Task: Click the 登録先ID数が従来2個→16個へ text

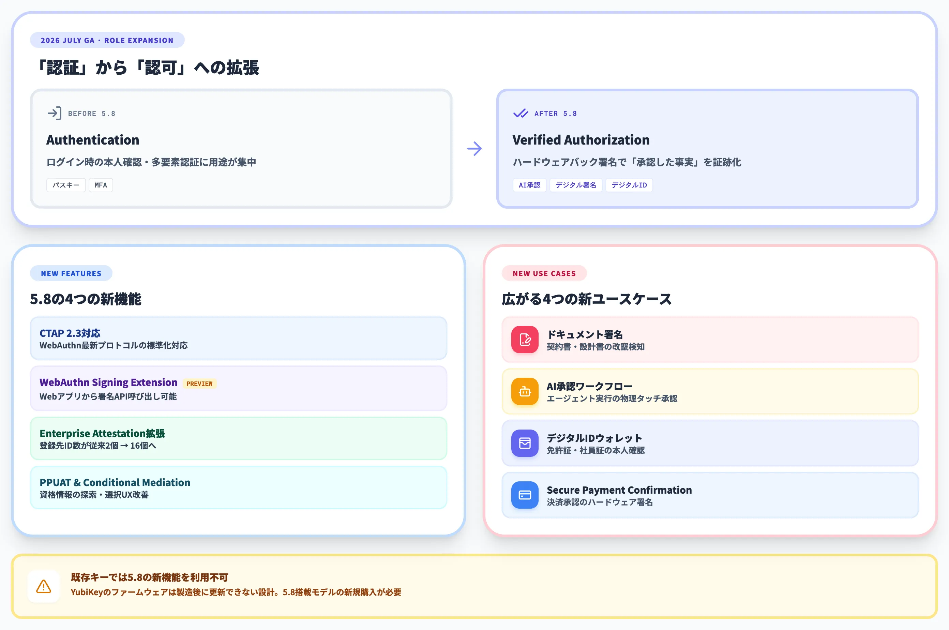Action: click(x=97, y=446)
